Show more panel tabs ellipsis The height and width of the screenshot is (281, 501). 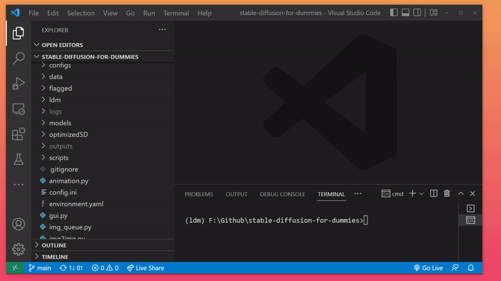click(358, 194)
